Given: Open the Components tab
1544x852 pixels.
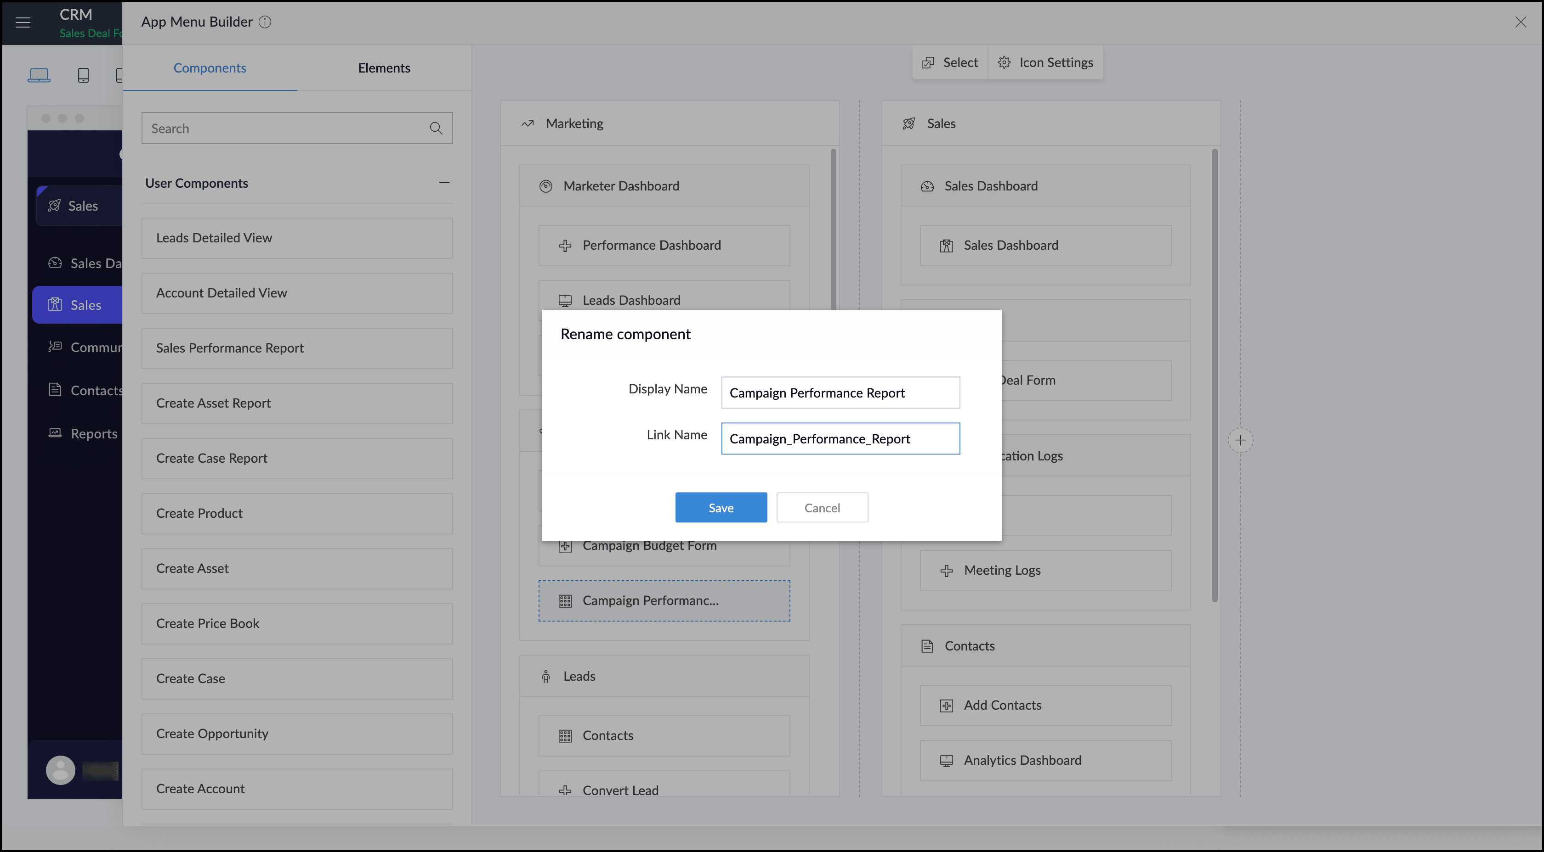Looking at the screenshot, I should tap(210, 67).
